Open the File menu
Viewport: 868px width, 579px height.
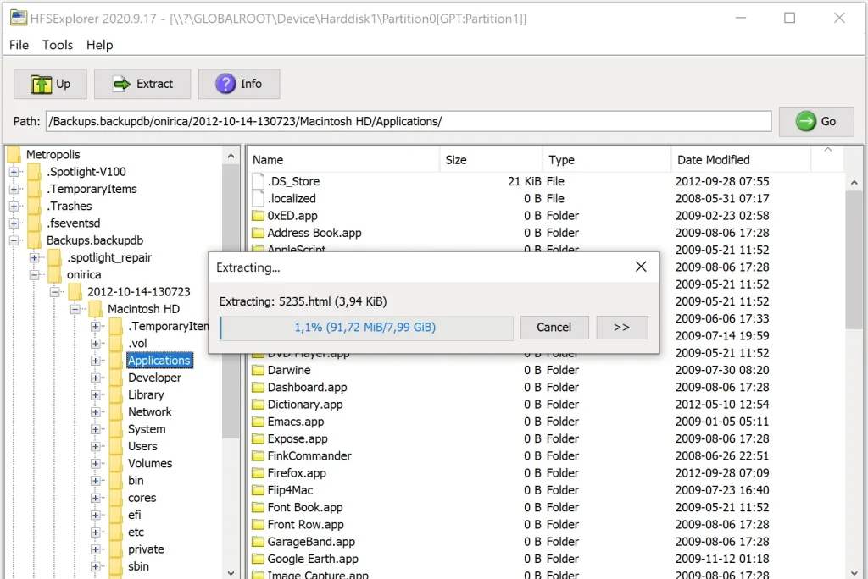pos(19,45)
